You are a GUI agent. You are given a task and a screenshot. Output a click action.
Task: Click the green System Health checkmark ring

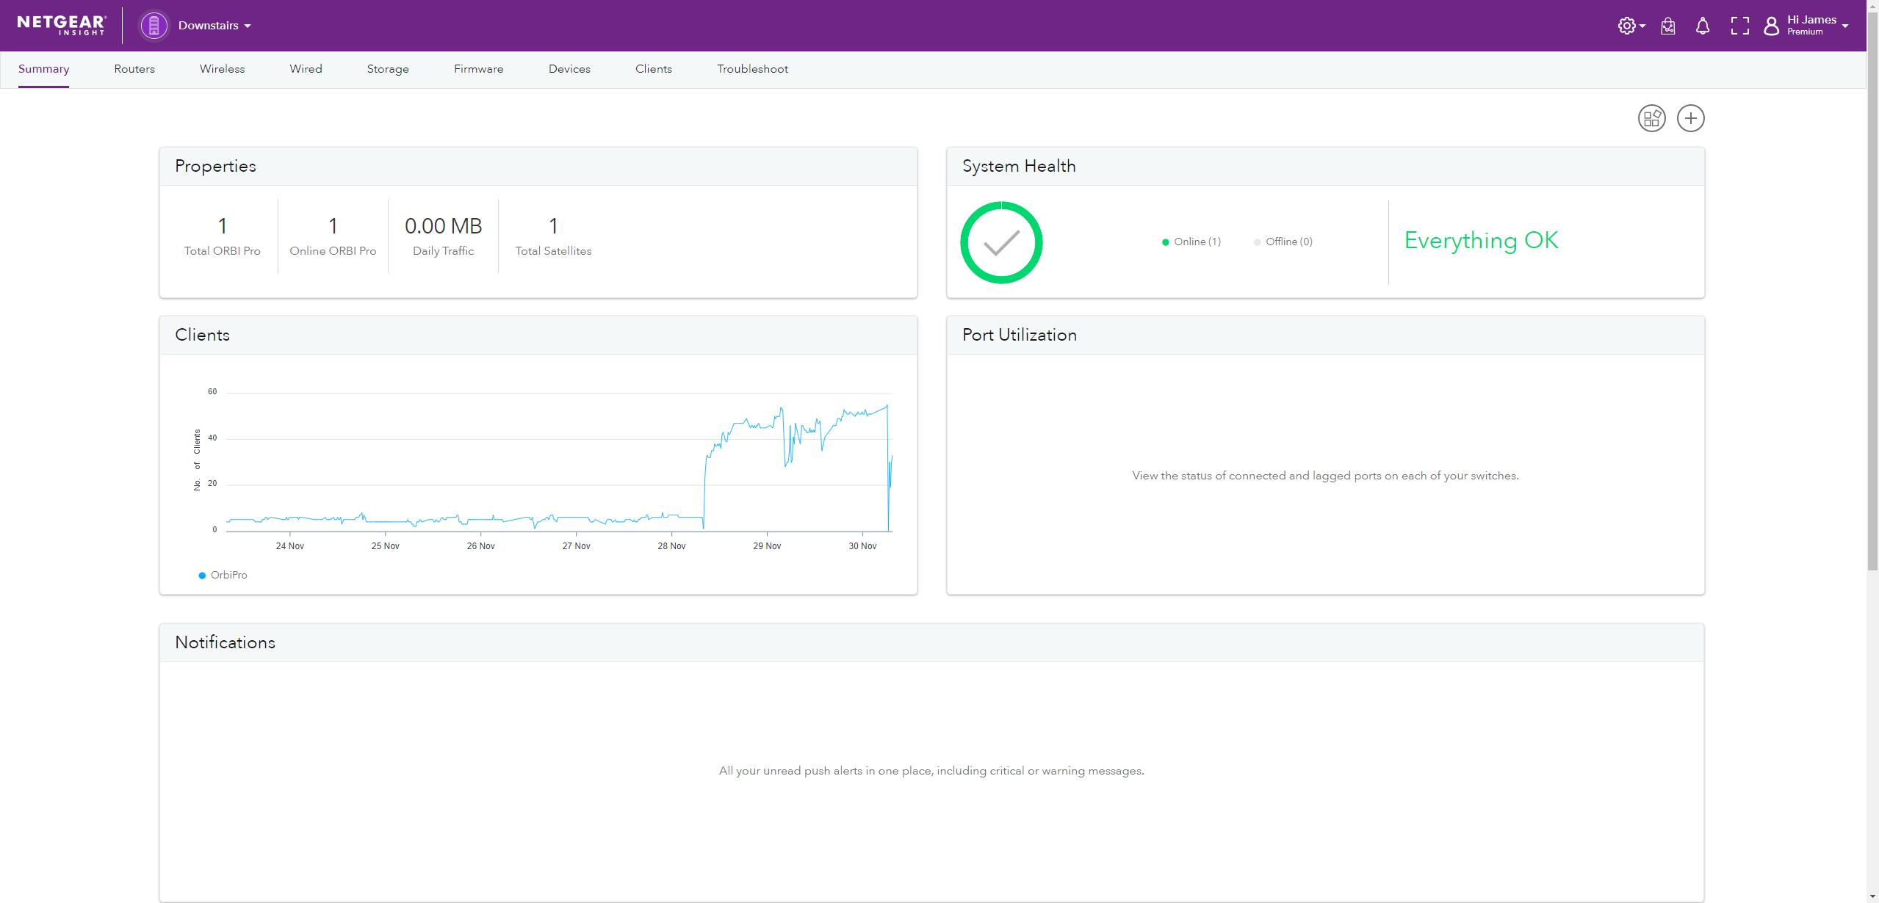coord(1001,242)
